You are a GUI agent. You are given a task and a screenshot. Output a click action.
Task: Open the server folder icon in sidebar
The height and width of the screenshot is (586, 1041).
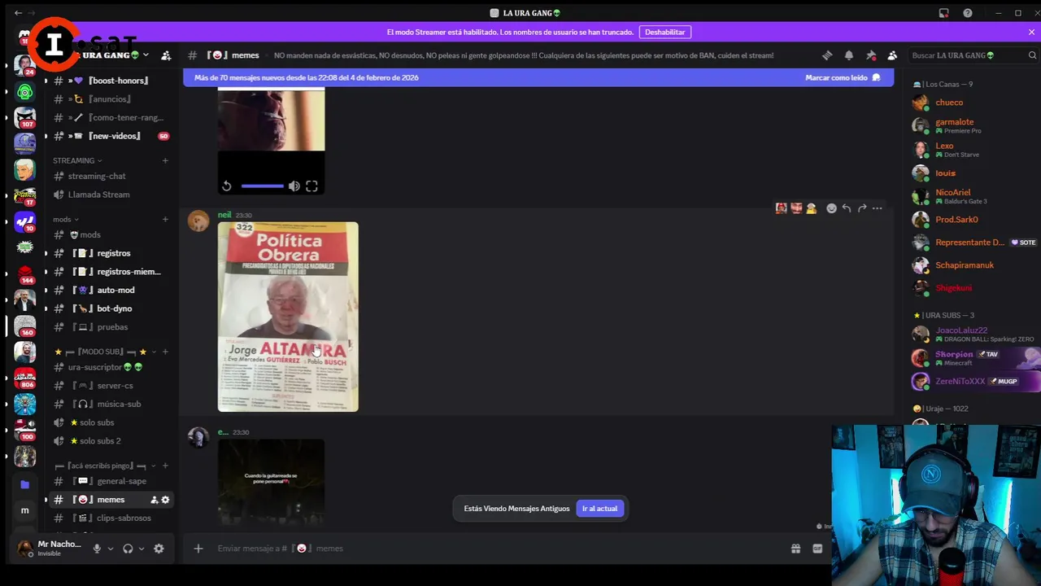click(x=24, y=484)
